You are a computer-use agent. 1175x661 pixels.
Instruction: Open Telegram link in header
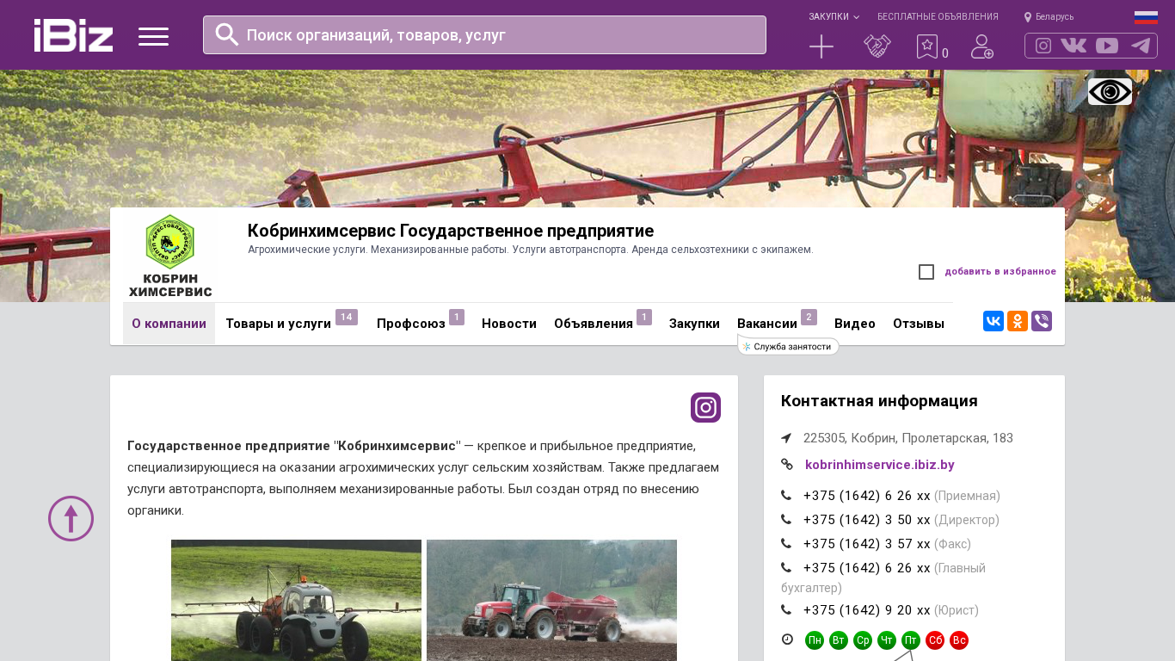1141,46
